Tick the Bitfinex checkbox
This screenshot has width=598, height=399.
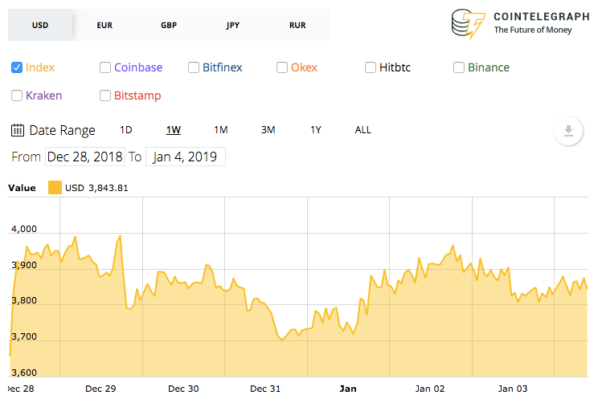194,67
